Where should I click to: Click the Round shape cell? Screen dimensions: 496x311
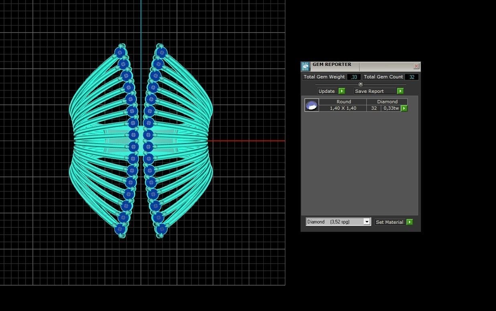(x=344, y=102)
